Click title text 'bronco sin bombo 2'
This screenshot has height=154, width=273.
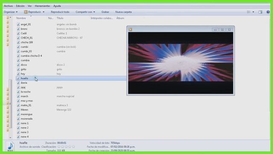[68, 29]
